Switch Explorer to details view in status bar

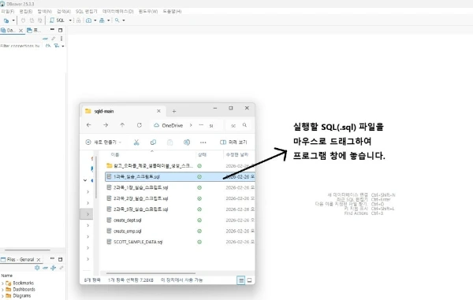[240, 280]
